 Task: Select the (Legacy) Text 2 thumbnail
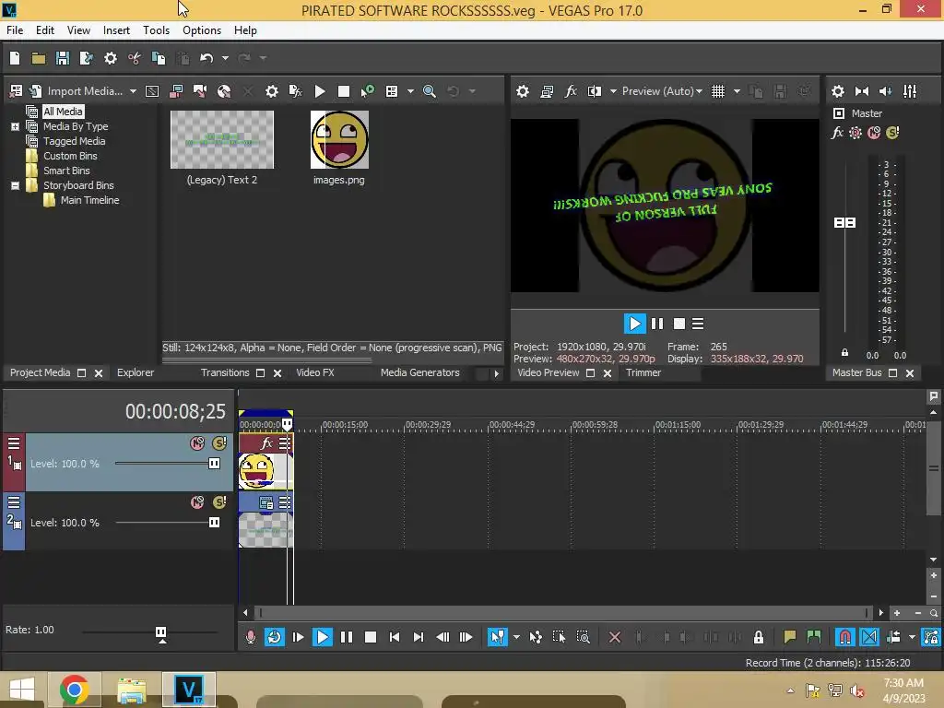point(221,140)
